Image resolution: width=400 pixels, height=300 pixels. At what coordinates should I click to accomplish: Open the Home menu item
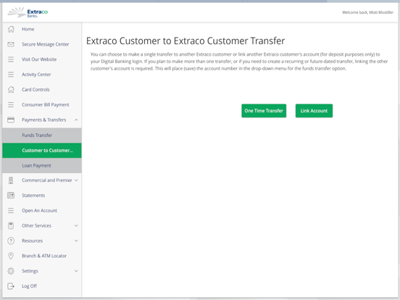click(x=42, y=29)
